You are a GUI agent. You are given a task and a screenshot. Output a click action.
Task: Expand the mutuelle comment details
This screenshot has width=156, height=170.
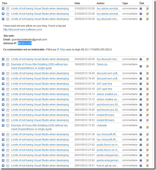click(x=3, y=125)
